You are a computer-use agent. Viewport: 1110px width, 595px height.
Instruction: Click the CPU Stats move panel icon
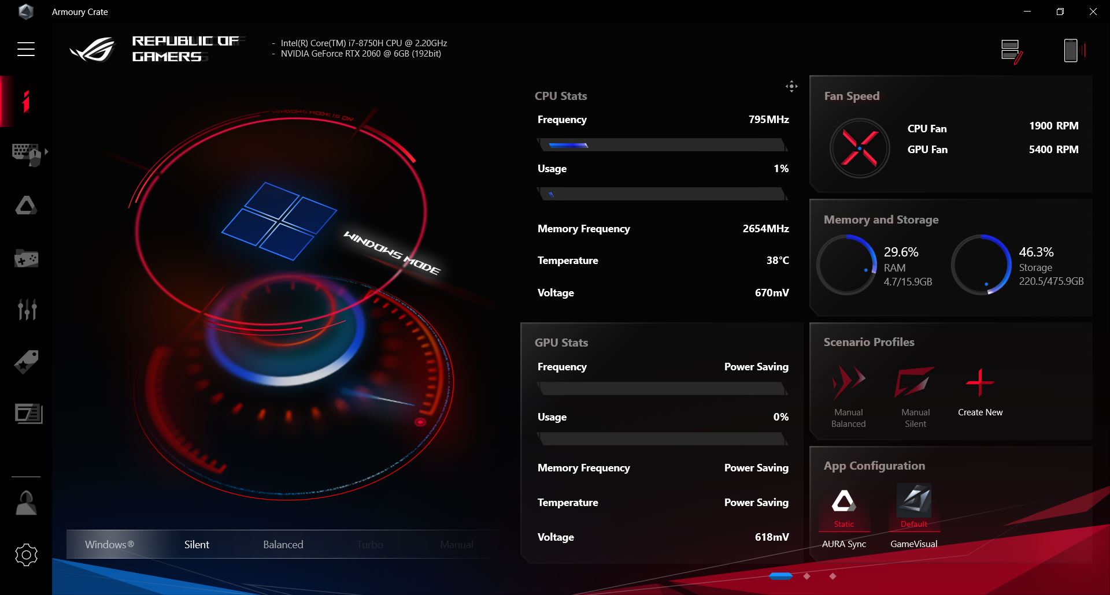pyautogui.click(x=791, y=87)
